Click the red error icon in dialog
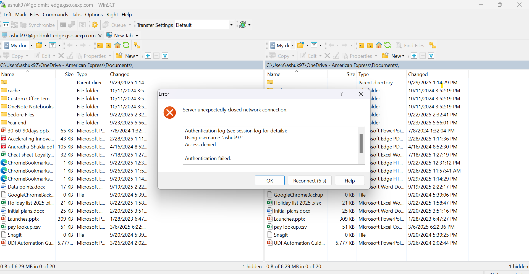529x274 pixels. [x=169, y=113]
